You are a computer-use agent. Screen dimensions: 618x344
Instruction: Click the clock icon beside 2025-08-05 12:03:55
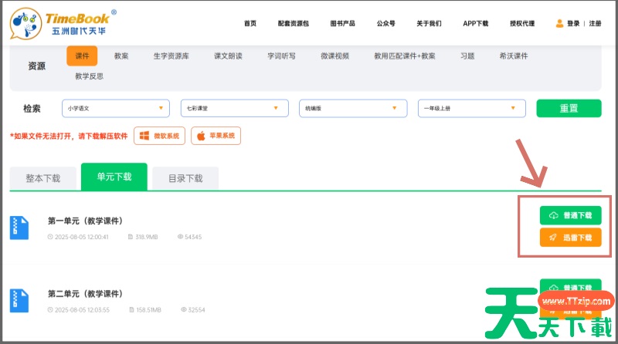(x=50, y=310)
